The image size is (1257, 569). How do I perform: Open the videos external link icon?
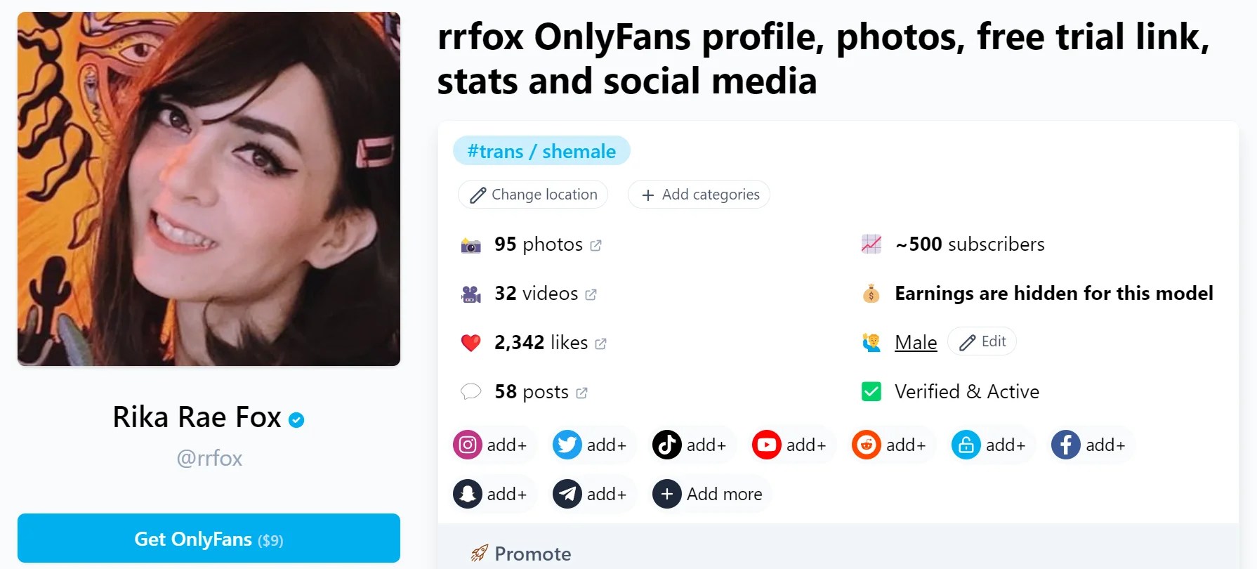pos(591,294)
